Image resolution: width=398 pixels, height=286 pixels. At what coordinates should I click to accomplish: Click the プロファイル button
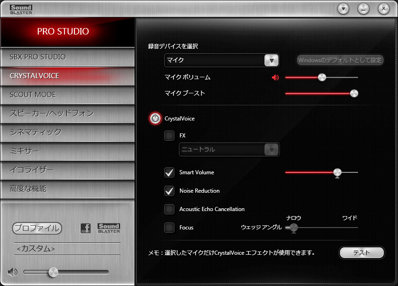[x=37, y=228]
